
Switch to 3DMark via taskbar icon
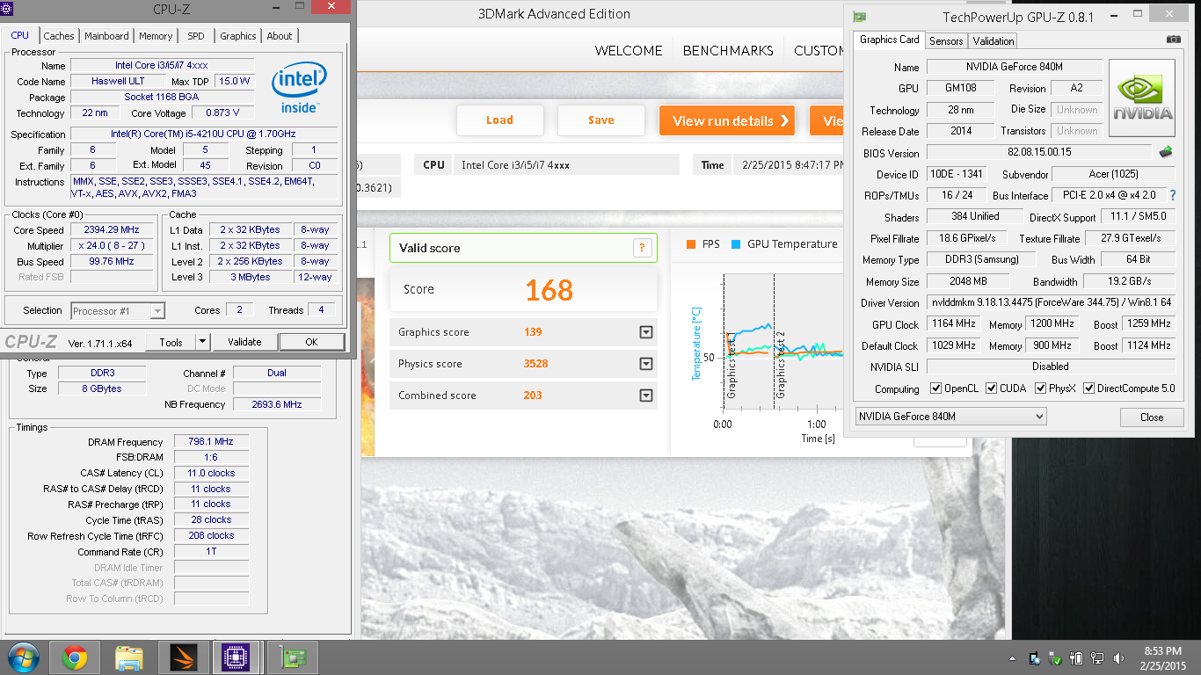coord(183,657)
